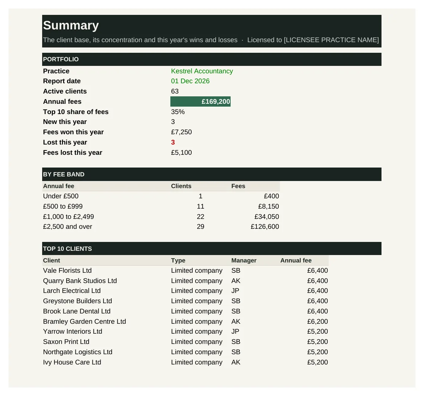
Task: Select client Larch Electrical Ltd
Action: point(72,291)
